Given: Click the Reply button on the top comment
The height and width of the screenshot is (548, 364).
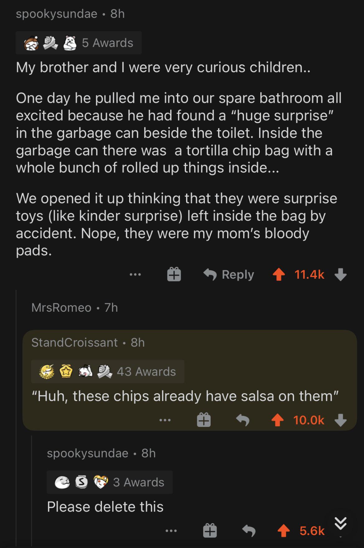Looking at the screenshot, I should click(229, 275).
